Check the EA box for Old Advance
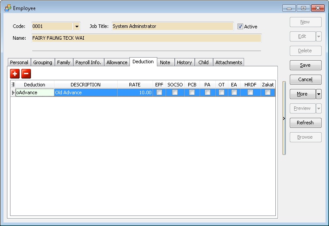The width and height of the screenshot is (329, 226). (234, 92)
